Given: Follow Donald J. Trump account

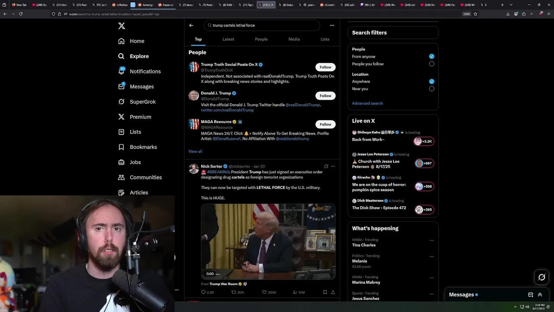Looking at the screenshot, I should pyautogui.click(x=325, y=96).
